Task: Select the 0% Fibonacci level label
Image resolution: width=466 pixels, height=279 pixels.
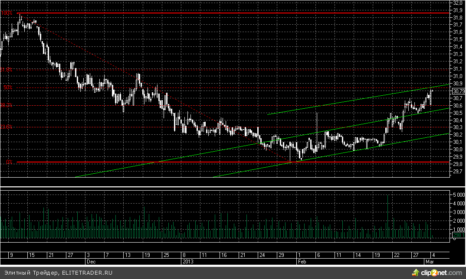Action: (x=9, y=162)
